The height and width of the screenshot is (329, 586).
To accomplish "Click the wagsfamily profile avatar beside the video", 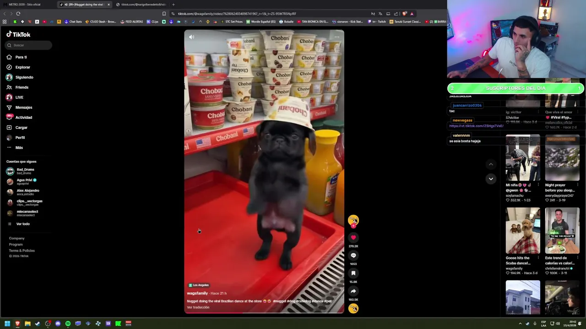I will click(353, 221).
